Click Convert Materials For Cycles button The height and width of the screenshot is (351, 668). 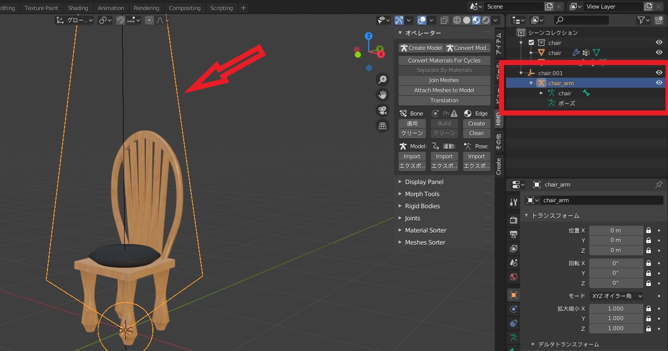(x=444, y=61)
